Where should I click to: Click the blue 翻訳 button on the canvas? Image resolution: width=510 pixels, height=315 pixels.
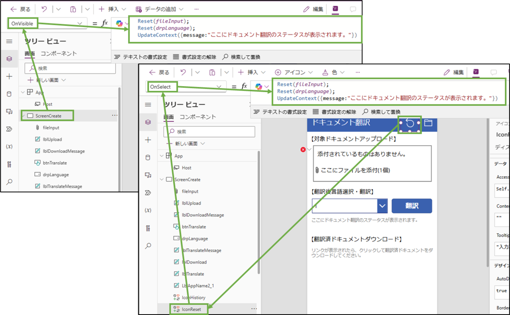tap(412, 206)
